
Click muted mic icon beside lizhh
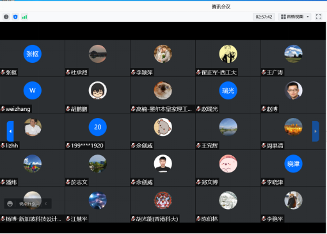(x=3, y=146)
